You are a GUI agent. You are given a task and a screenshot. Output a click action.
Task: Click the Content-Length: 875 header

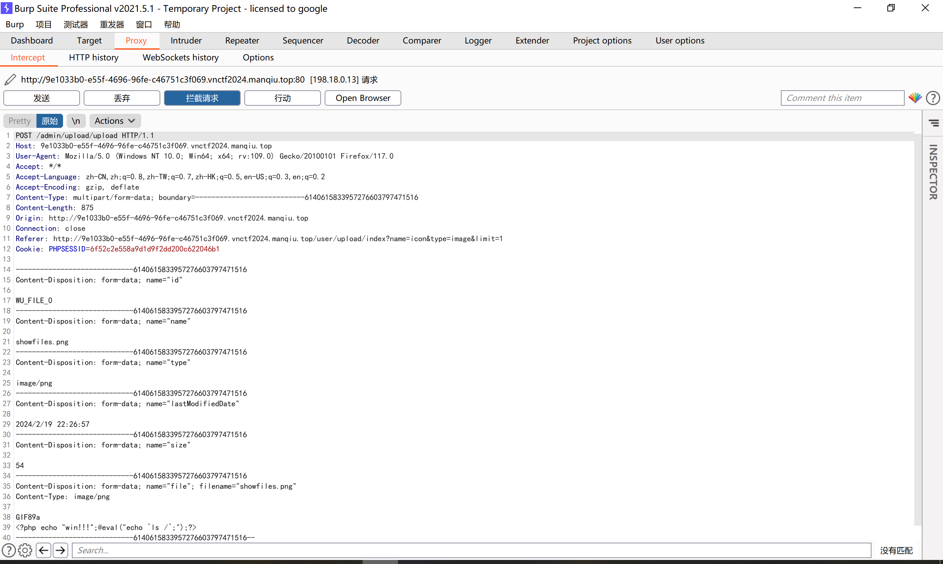click(54, 208)
